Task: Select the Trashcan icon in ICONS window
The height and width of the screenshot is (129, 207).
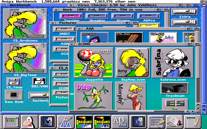Action: [x=175, y=88]
